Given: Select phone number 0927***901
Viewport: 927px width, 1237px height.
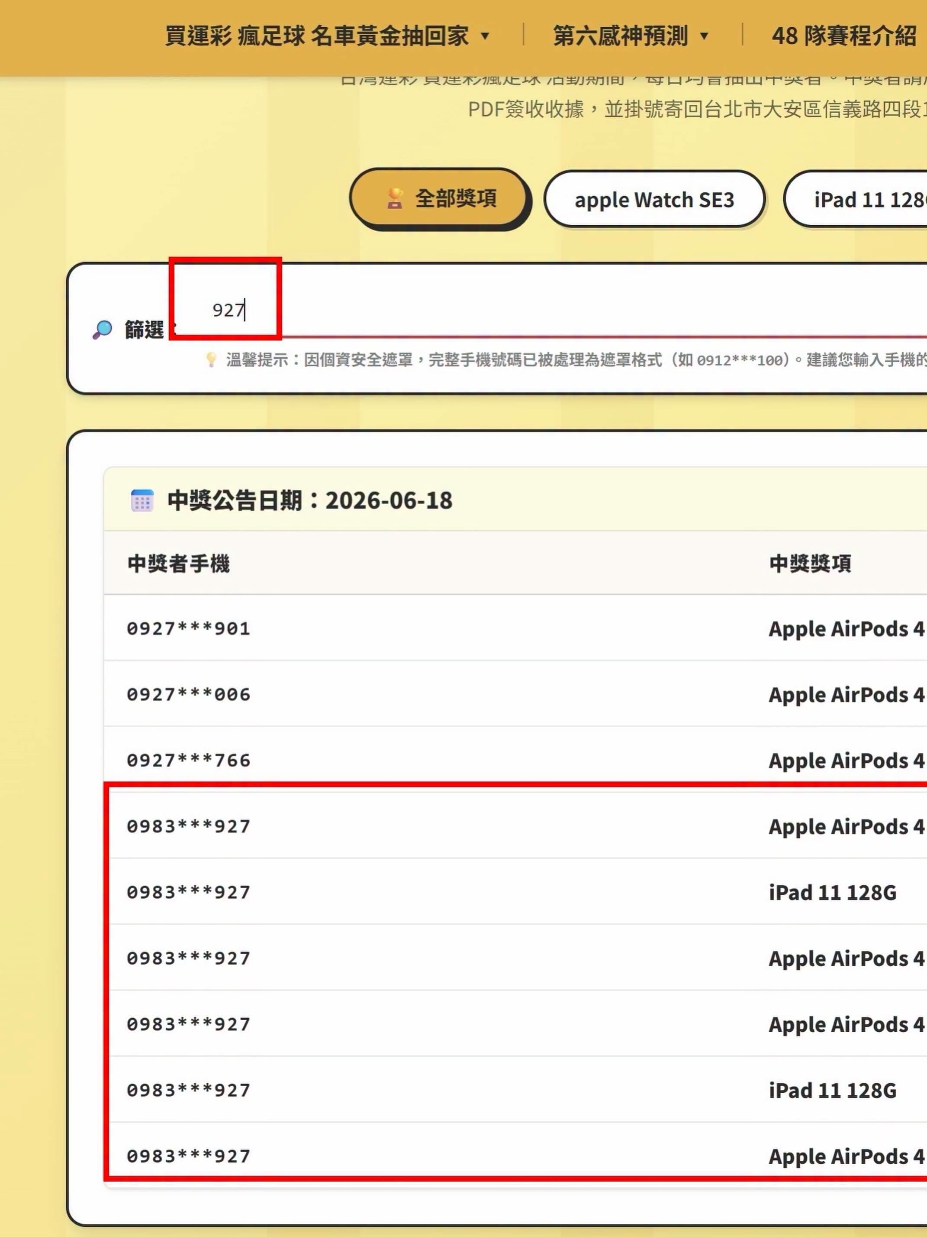Looking at the screenshot, I should click(188, 628).
